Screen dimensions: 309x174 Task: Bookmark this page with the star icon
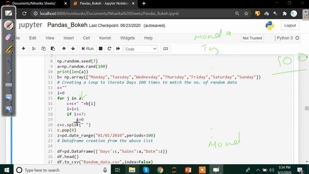coord(246,14)
